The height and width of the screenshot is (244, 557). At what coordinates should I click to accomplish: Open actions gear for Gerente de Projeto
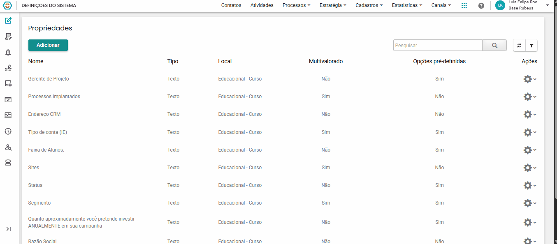click(530, 79)
